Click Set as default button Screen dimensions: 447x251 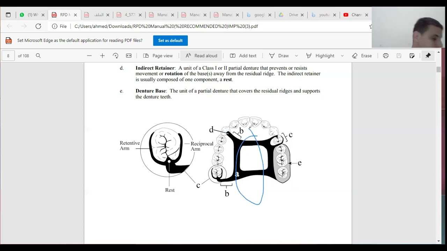[170, 40]
